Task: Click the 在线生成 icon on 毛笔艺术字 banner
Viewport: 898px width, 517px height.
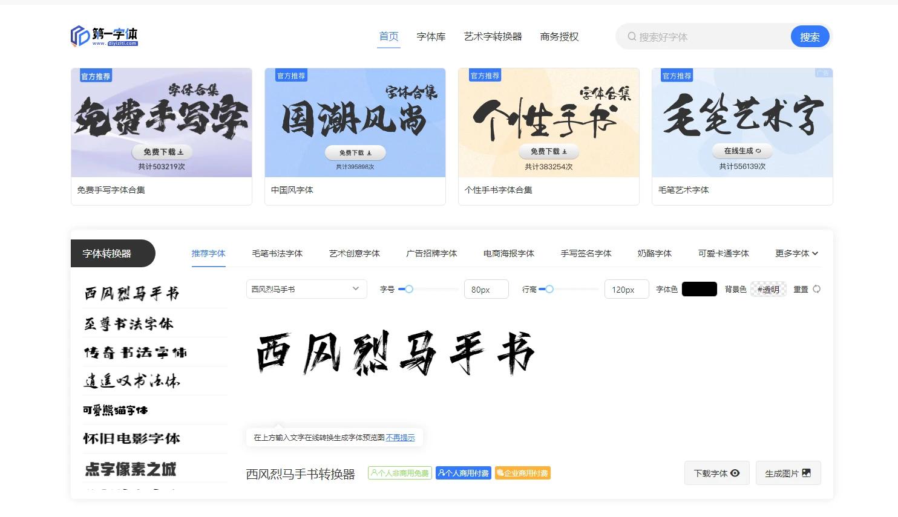Action: click(x=757, y=151)
